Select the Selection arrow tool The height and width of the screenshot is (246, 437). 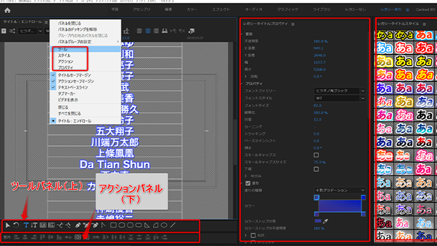pyautogui.click(x=7, y=225)
